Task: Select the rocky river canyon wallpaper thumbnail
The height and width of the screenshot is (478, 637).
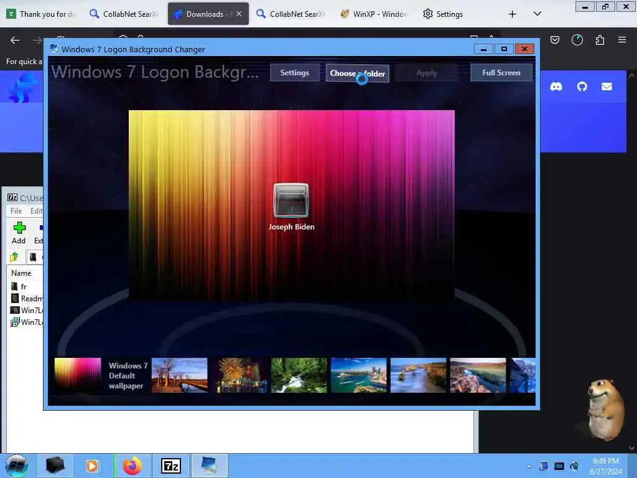Action: [x=478, y=375]
